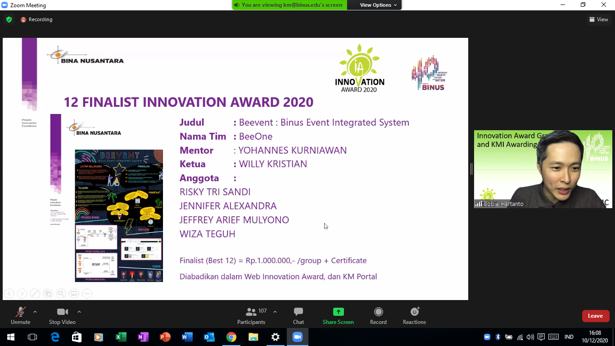The width and height of the screenshot is (615, 346).
Task: Open Wi-Fi network tray icon
Action: [520, 337]
